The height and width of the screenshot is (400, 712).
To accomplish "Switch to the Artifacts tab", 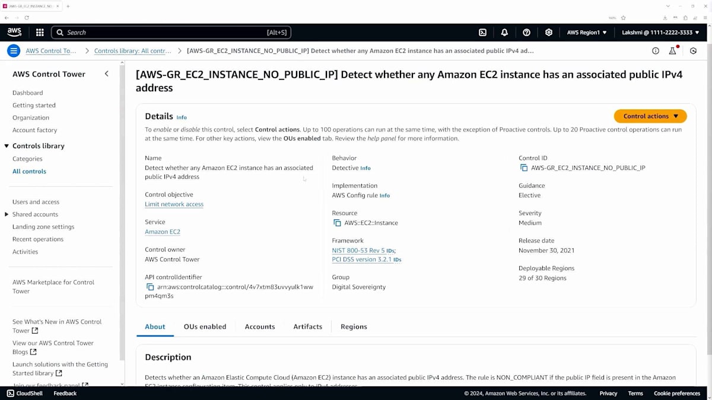I will coord(308,327).
